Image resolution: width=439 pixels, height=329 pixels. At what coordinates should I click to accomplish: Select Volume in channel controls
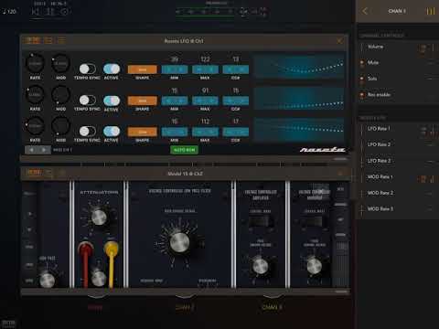[x=398, y=47]
